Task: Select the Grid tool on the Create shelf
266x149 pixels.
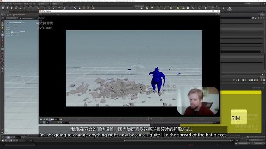Action: tap(20, 8)
